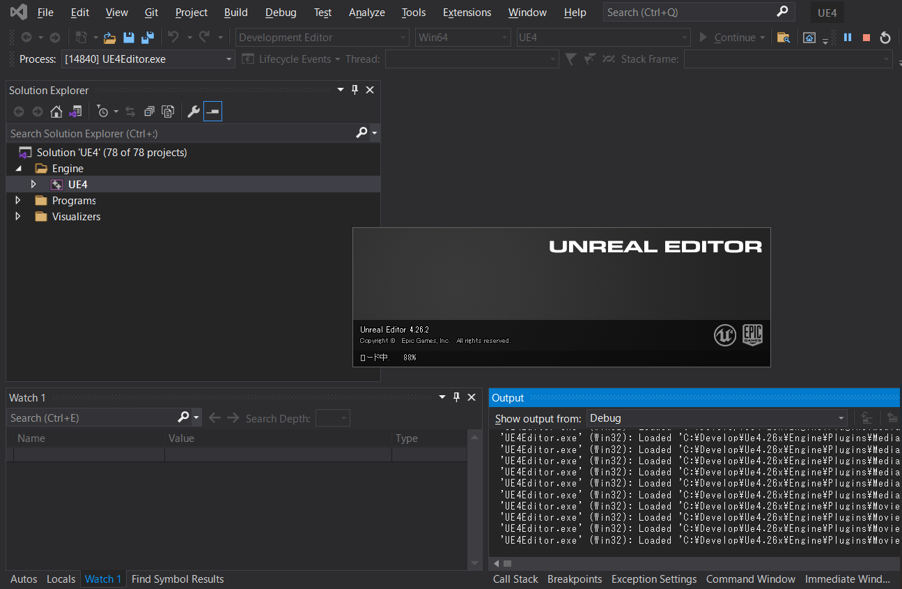
Task: Switch views icon in Solution Explorer
Action: pyautogui.click(x=76, y=112)
